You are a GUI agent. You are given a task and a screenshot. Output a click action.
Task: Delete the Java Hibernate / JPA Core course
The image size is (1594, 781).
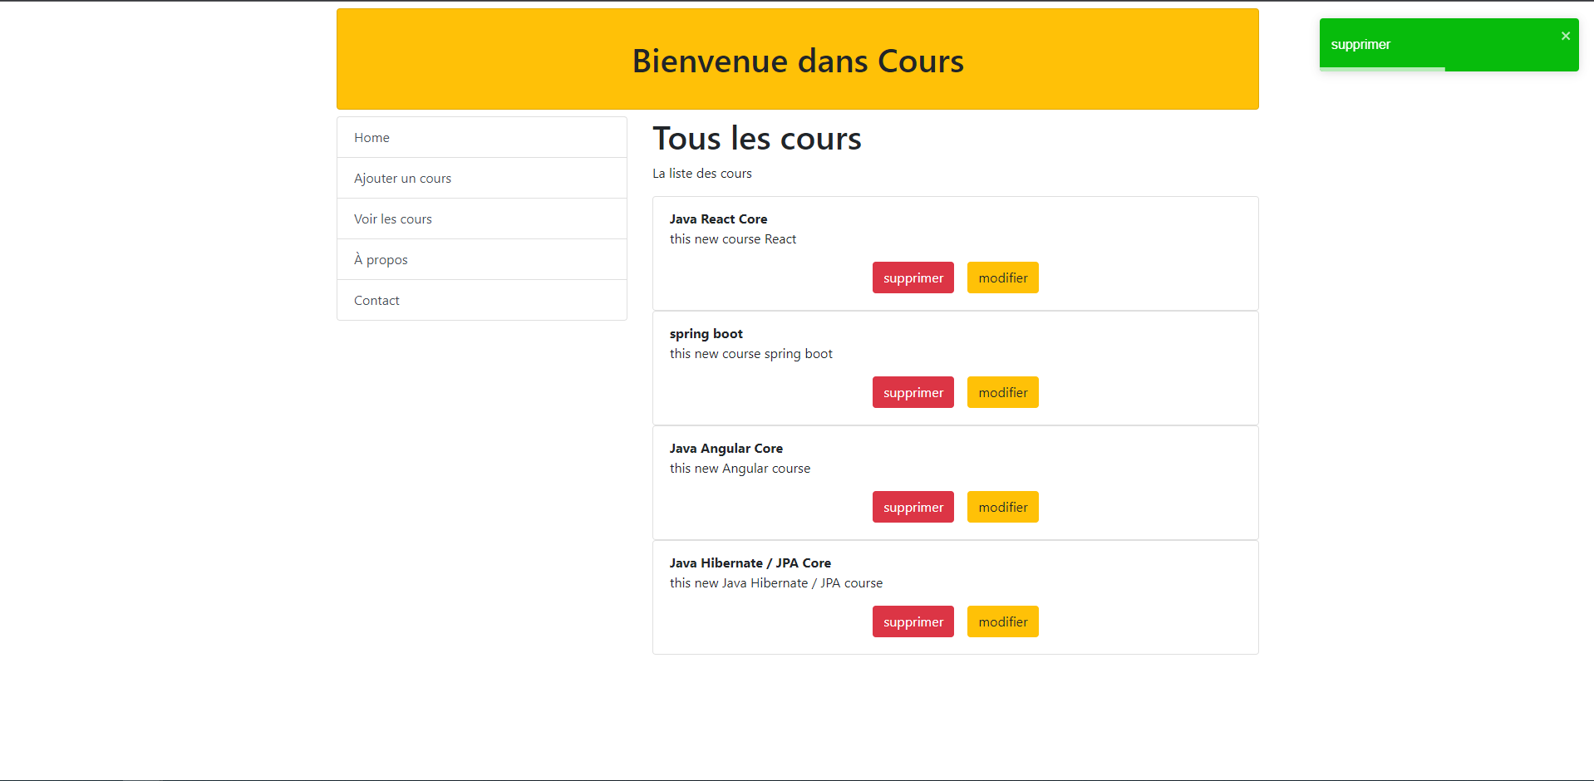pyautogui.click(x=913, y=622)
